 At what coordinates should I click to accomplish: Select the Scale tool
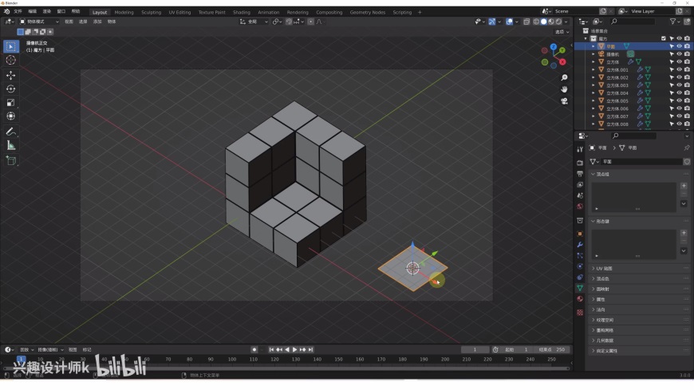(11, 103)
